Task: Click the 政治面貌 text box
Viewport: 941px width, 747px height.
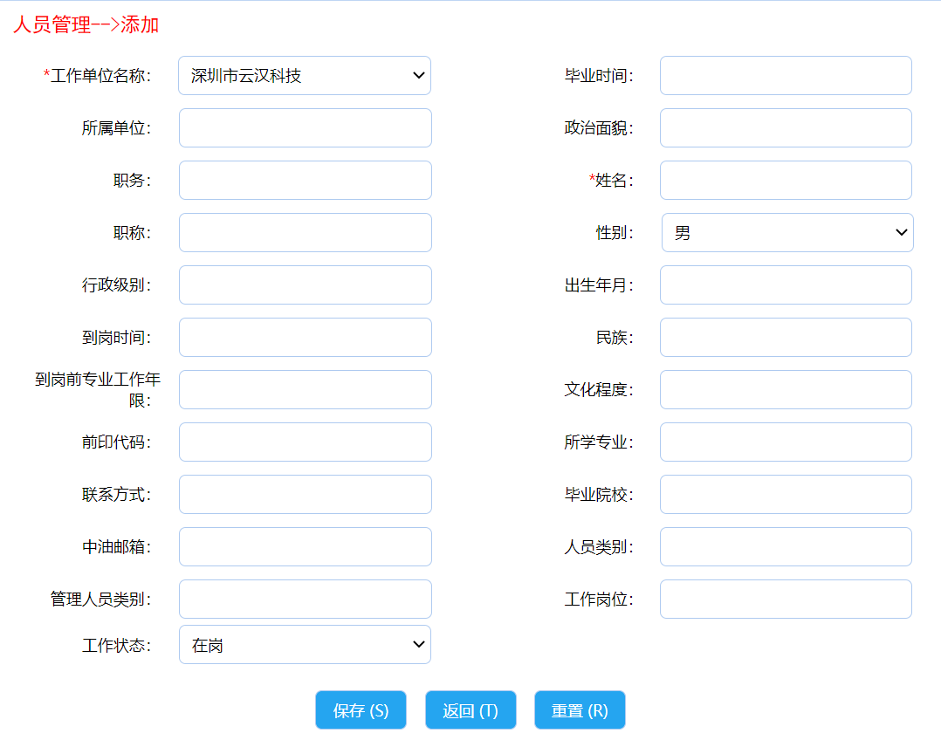Action: pos(785,128)
